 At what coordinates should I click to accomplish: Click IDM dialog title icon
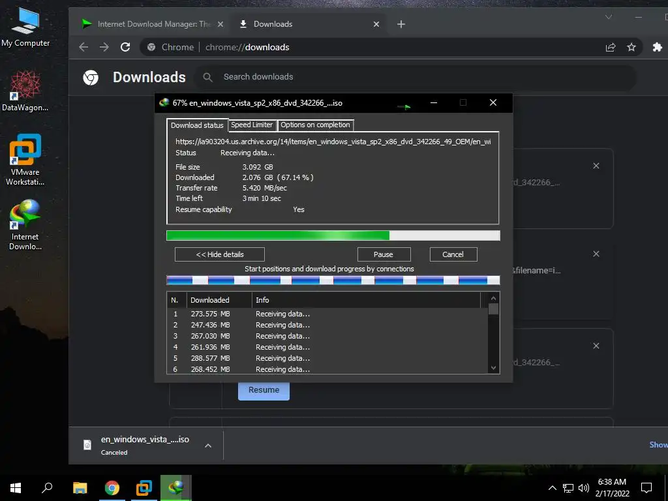164,102
